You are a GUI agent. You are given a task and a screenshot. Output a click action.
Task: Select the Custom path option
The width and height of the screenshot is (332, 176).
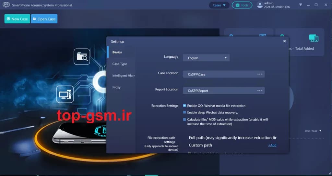pos(200,145)
